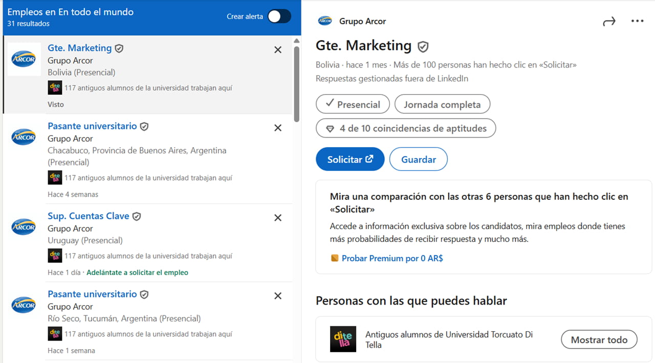Open the Grupo Arcor company logo
Image resolution: width=655 pixels, height=363 pixels.
[x=325, y=21]
